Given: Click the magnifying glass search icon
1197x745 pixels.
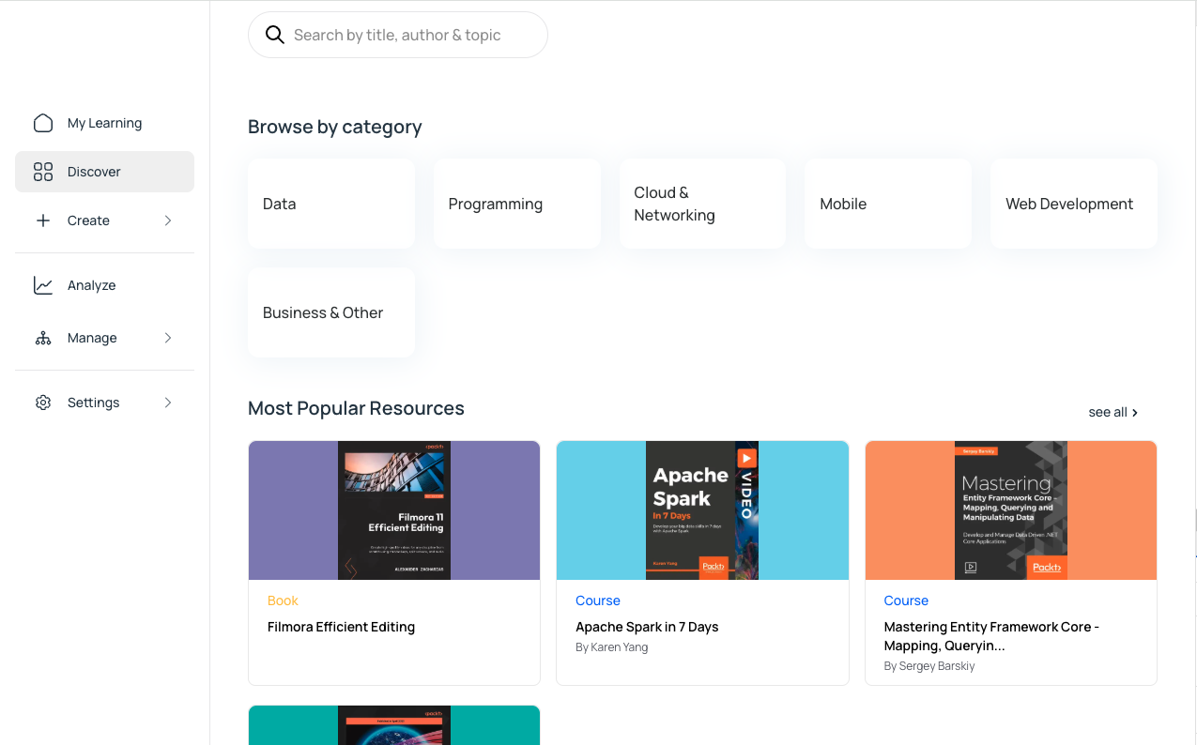Looking at the screenshot, I should (x=275, y=35).
